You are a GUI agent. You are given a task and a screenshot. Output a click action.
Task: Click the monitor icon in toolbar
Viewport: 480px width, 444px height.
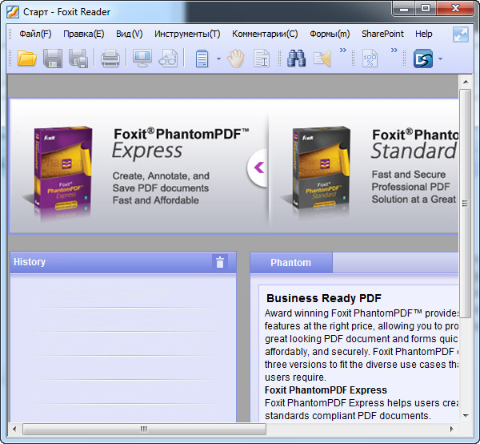point(142,59)
